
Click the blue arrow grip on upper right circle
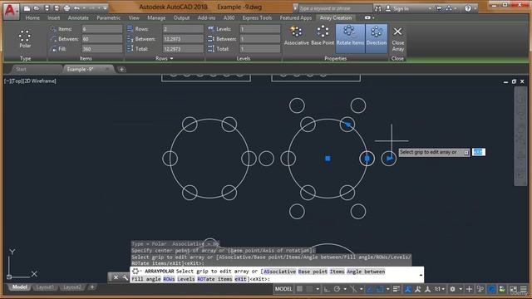[x=348, y=125]
